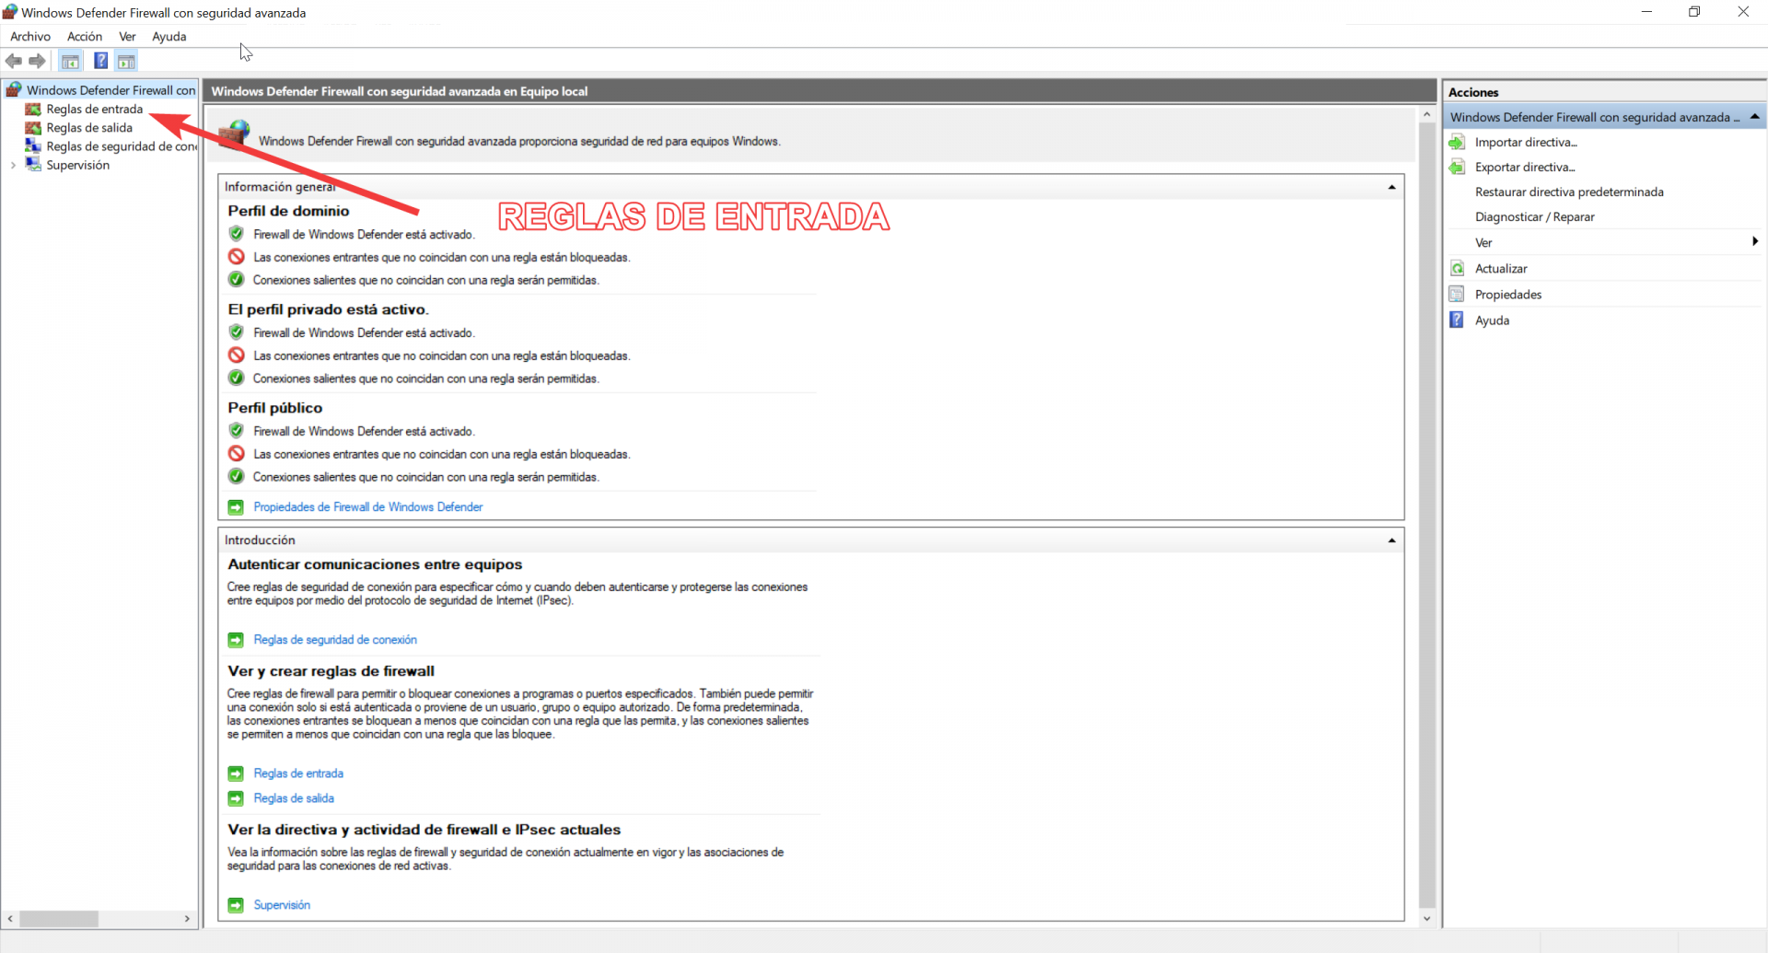Click the Ayuda icon in Acciones pane
This screenshot has height=953, width=1768.
tap(1457, 320)
